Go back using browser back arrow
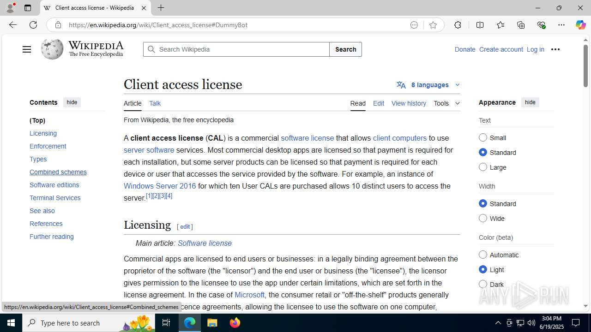 (12, 25)
